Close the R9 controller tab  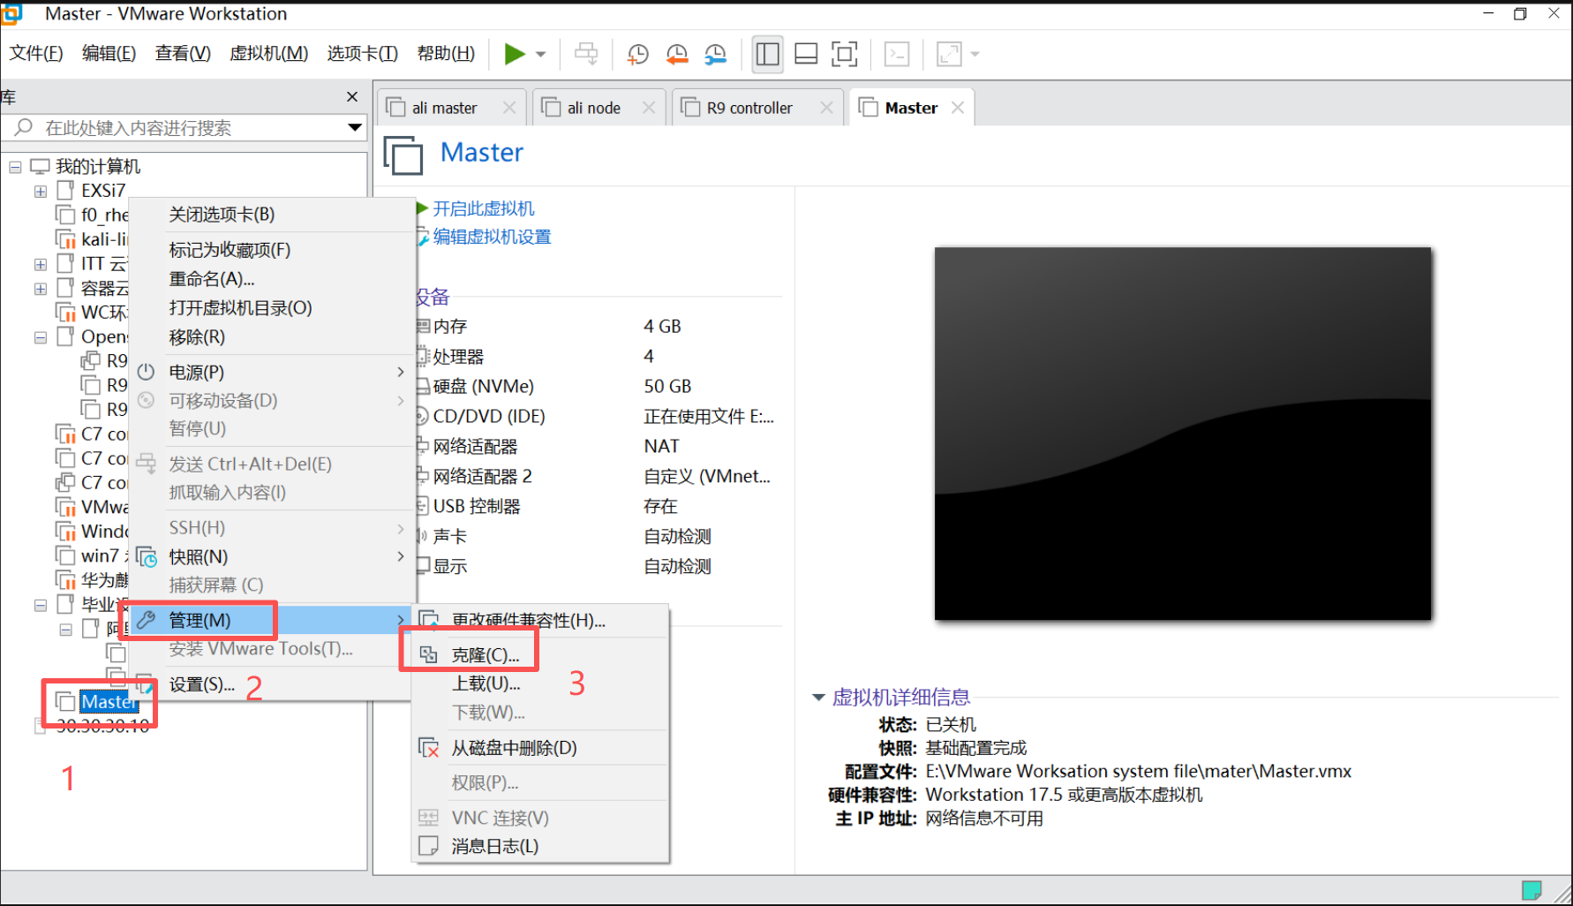[826, 108]
